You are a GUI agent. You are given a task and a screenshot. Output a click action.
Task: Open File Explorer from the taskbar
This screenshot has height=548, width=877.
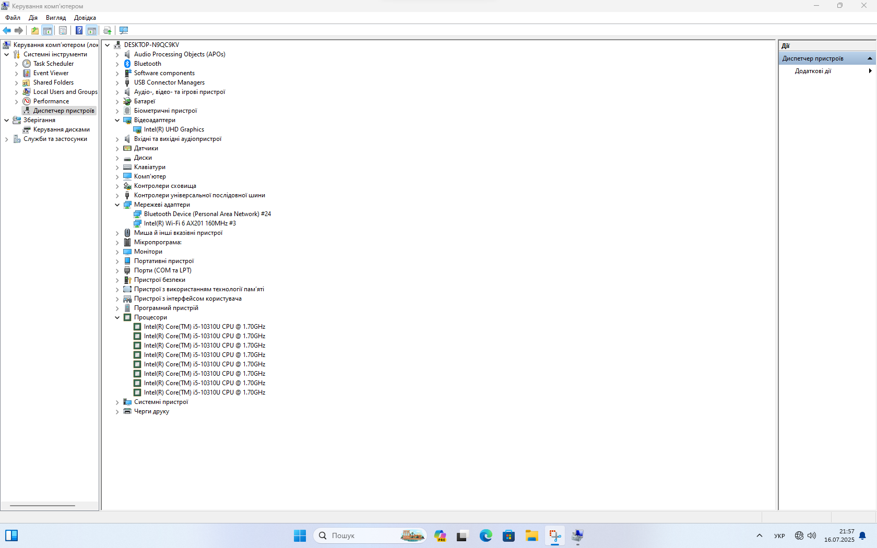tap(531, 535)
